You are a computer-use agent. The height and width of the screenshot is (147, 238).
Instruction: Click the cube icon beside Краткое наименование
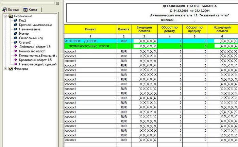coord(16,25)
